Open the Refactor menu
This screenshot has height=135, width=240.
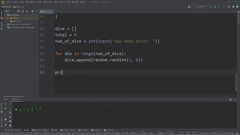click(48, 2)
